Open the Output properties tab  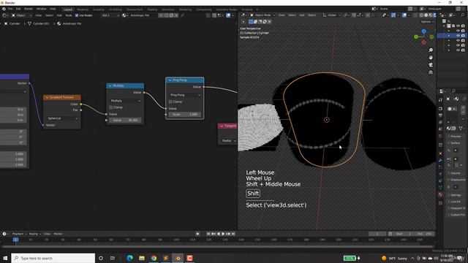tap(440, 115)
